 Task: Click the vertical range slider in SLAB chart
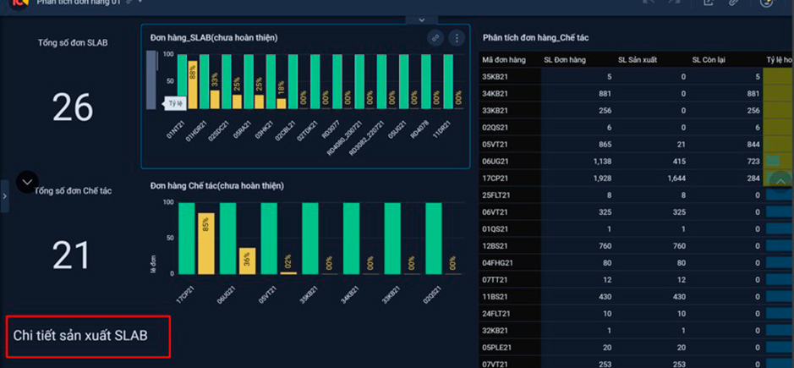(151, 80)
